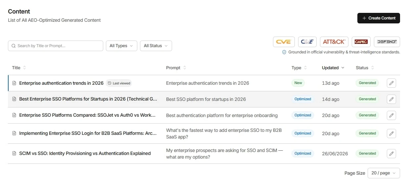
Task: Click Generated status in the 26/06/2026 row
Action: [x=367, y=153]
